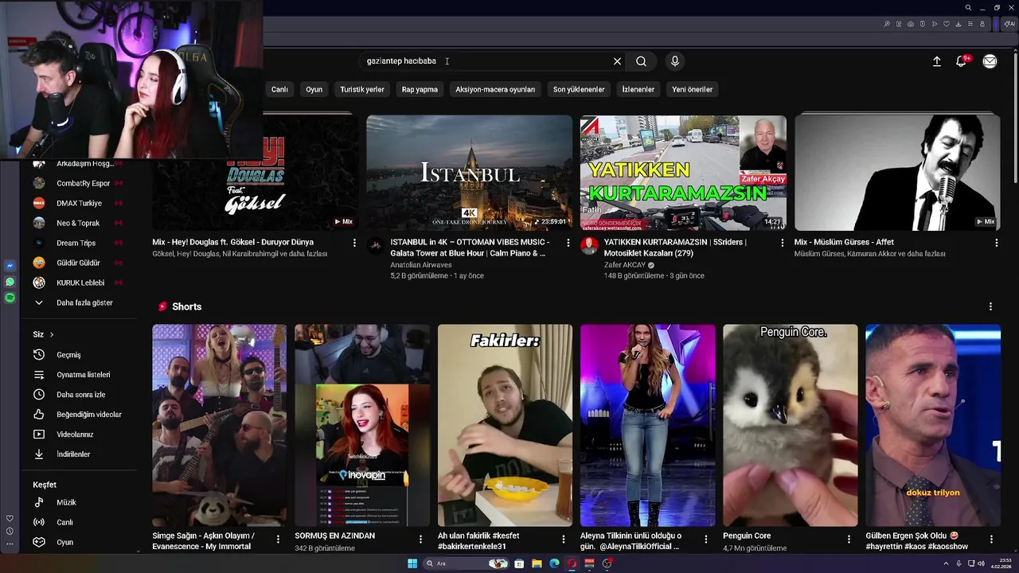Open the account avatar menu
This screenshot has height=573, width=1019.
pos(990,61)
